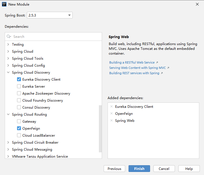204x175 pixels.
Task: Click the Eureka Server label text
Action: [x=34, y=86]
